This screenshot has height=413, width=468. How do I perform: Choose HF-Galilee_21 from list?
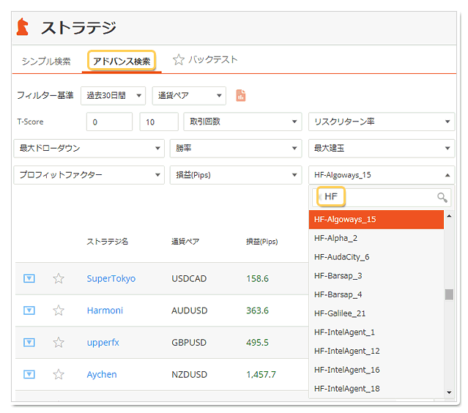(x=376, y=313)
